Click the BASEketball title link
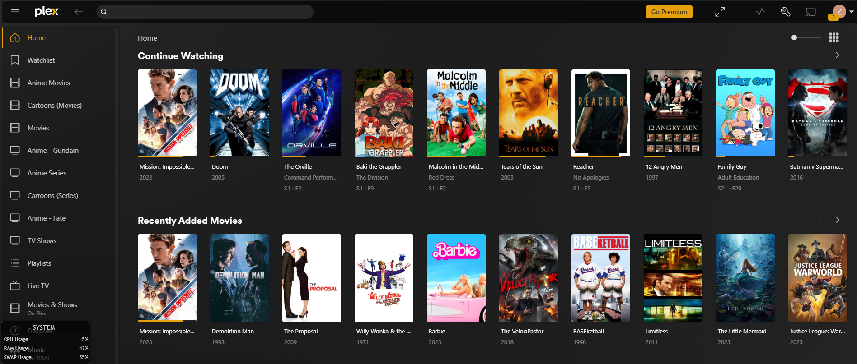The width and height of the screenshot is (857, 364). click(x=588, y=332)
